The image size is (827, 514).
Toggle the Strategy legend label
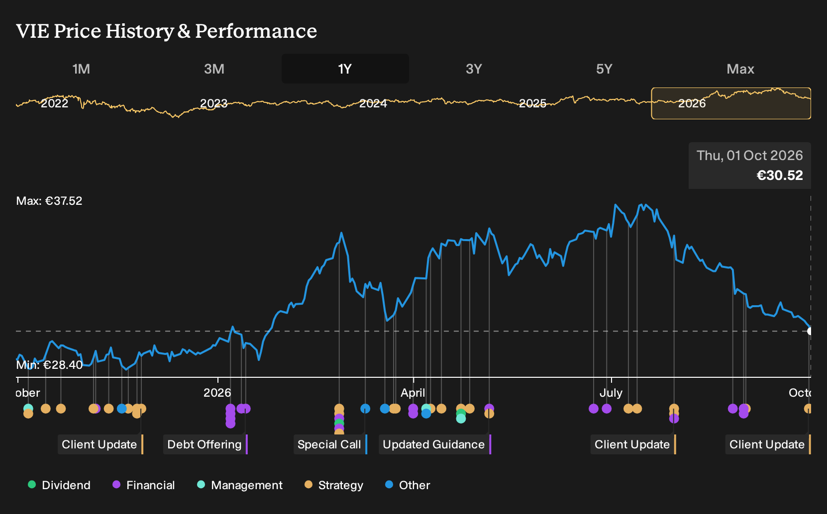[x=341, y=485]
